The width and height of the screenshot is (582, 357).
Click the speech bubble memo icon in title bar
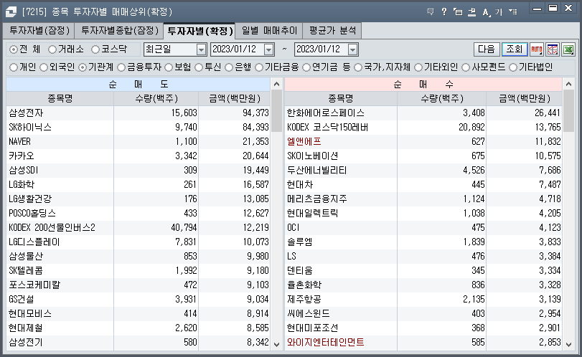(x=431, y=12)
